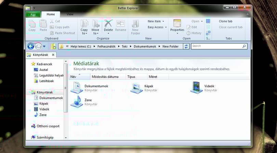Select Helyi lemez (C:) in breadcrumb
Viewport: 277px width, 153px height.
[x=81, y=47]
